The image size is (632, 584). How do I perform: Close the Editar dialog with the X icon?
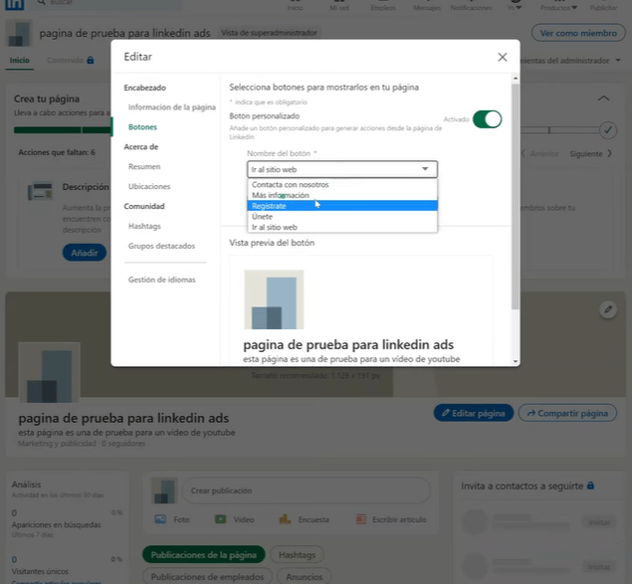(x=502, y=57)
